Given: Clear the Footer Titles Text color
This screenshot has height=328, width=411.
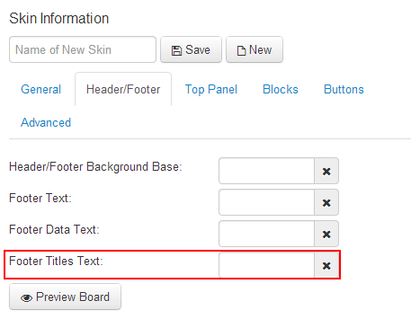Looking at the screenshot, I should click(326, 265).
